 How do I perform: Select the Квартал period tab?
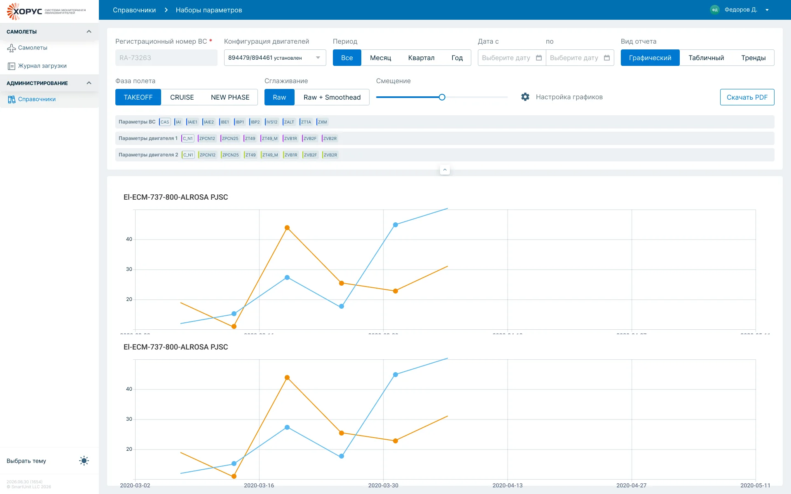point(421,58)
